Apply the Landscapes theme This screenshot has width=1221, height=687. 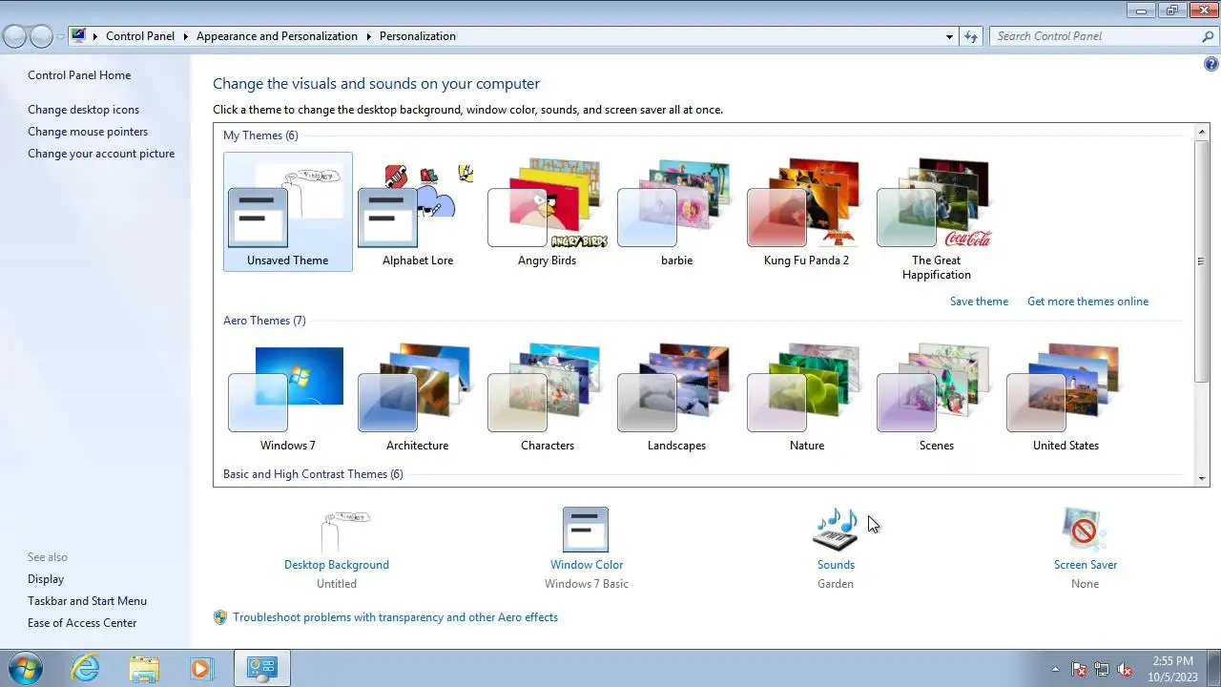click(x=676, y=398)
